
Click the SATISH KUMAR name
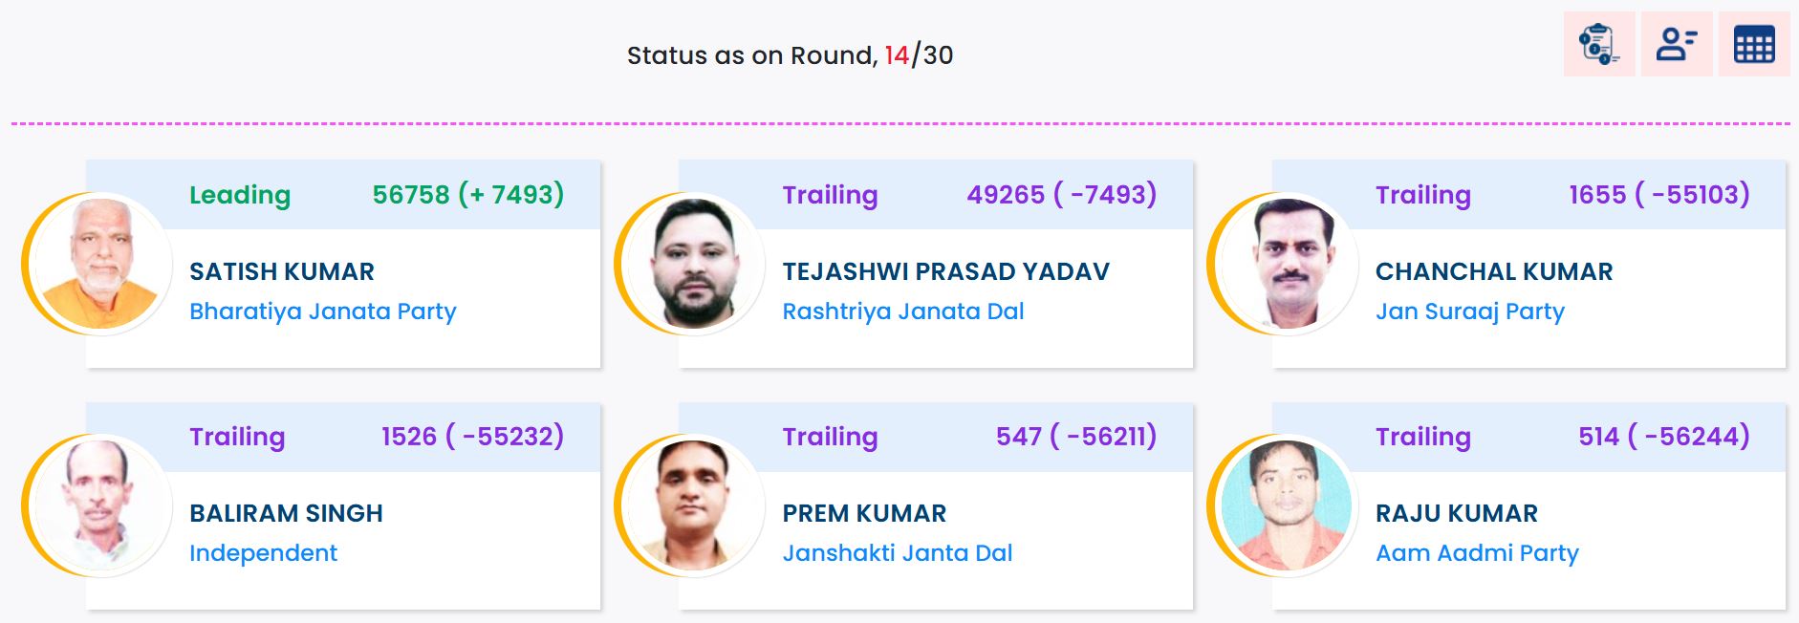pyautogui.click(x=282, y=271)
